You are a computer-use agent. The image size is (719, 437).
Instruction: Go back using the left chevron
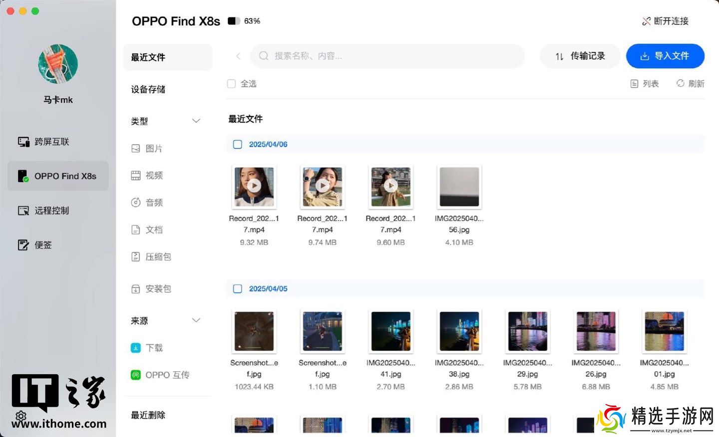click(x=238, y=56)
